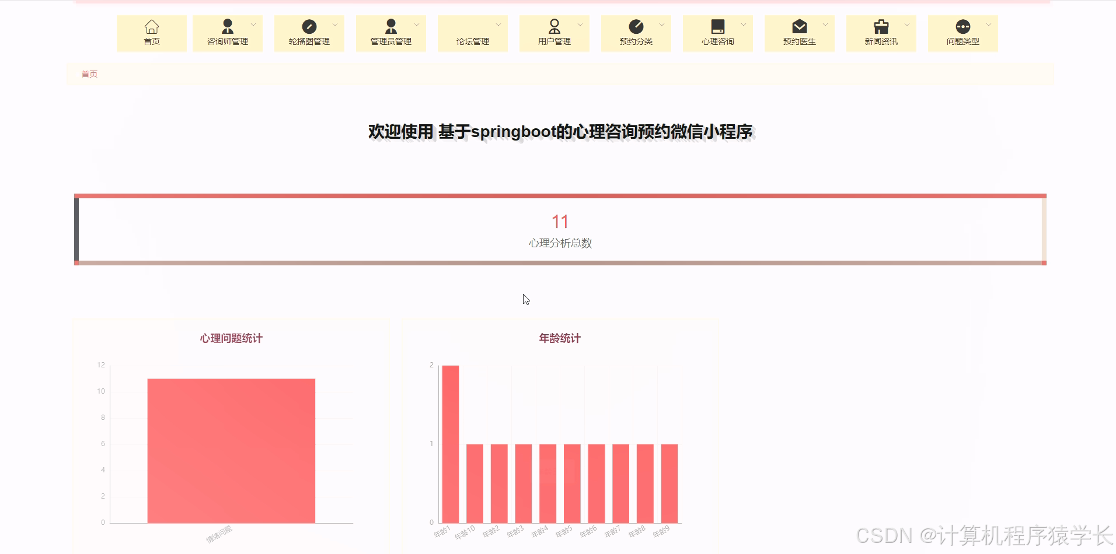Click the 轮播图管理 pencil icon
The height and width of the screenshot is (554, 1116).
[309, 26]
